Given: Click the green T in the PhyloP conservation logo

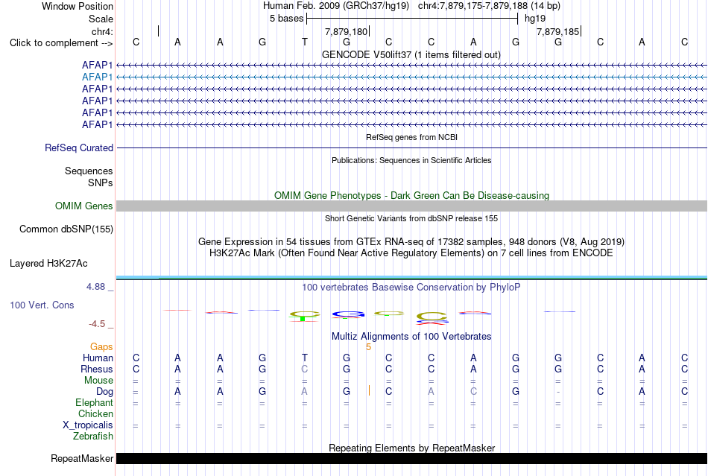Looking at the screenshot, I should pyautogui.click(x=303, y=319).
